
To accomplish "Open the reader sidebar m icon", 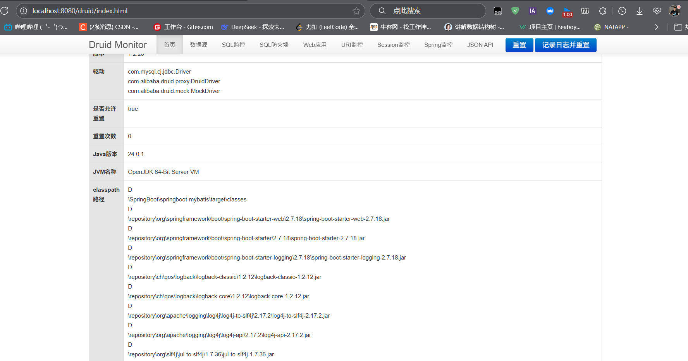I will pyautogui.click(x=585, y=11).
